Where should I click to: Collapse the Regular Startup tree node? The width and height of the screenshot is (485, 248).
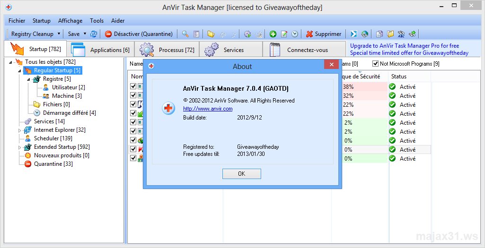pos(19,71)
